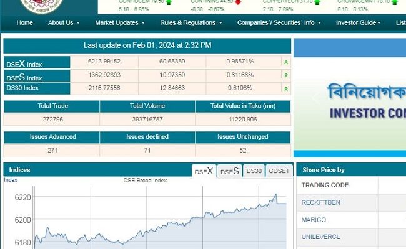Expand the About Us dropdown menu
This screenshot has height=249, width=406.
click(64, 23)
